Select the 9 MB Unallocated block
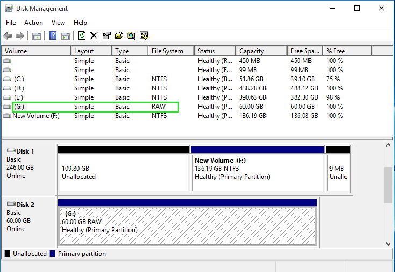Screen dimensions: 395x272 pyautogui.click(x=338, y=170)
